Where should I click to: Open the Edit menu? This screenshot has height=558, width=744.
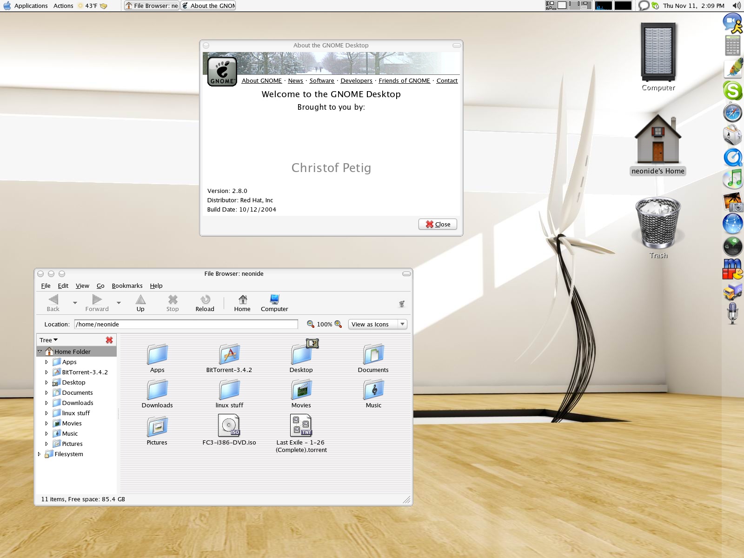click(63, 286)
